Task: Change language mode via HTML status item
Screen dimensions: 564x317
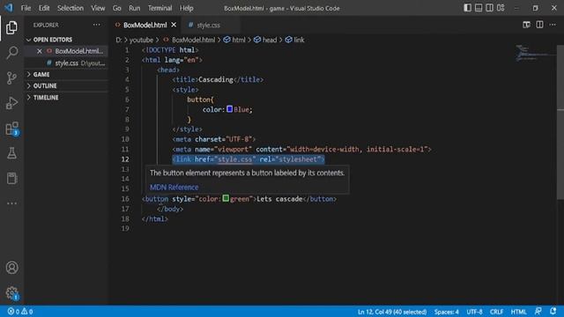Action: click(x=518, y=312)
